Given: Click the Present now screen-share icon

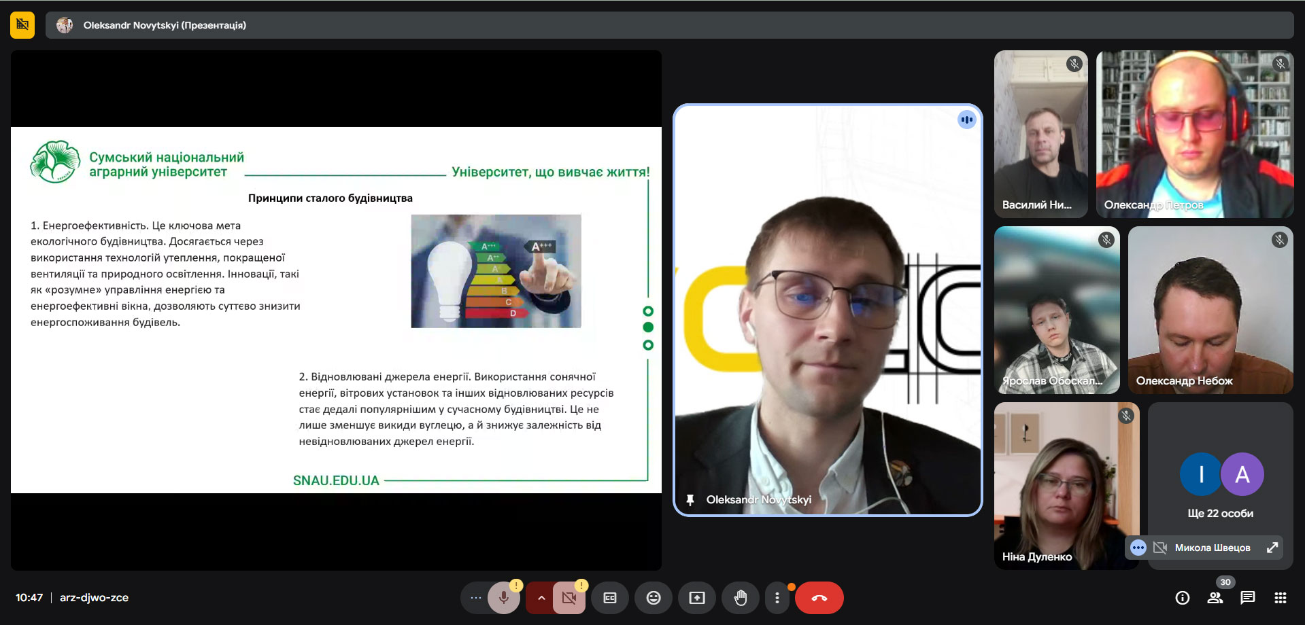Looking at the screenshot, I should (x=697, y=598).
